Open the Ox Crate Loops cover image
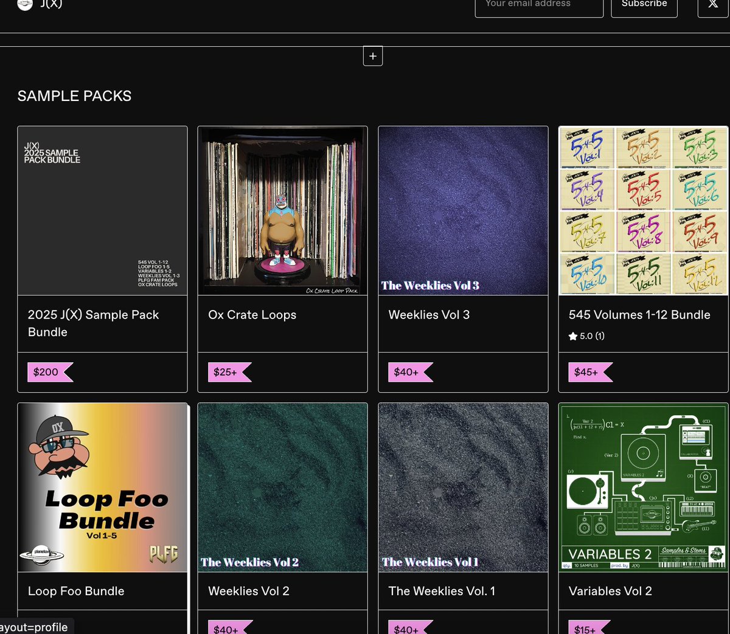The height and width of the screenshot is (634, 730). click(x=283, y=211)
